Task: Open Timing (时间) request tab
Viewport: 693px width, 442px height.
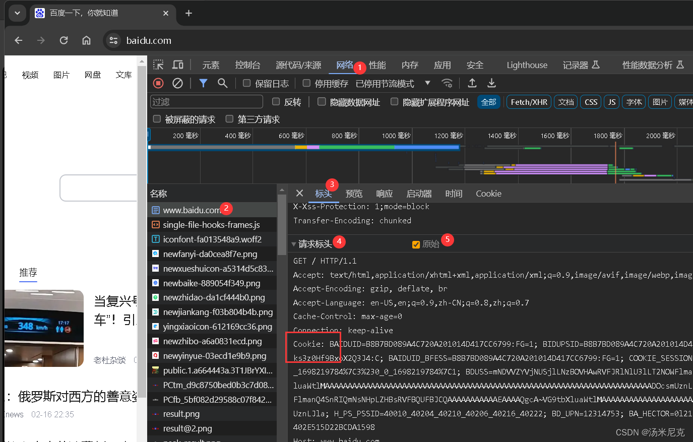Action: click(x=454, y=194)
